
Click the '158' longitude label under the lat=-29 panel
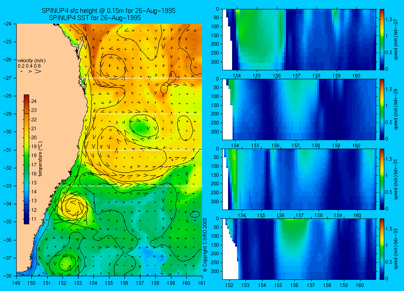click(316, 145)
